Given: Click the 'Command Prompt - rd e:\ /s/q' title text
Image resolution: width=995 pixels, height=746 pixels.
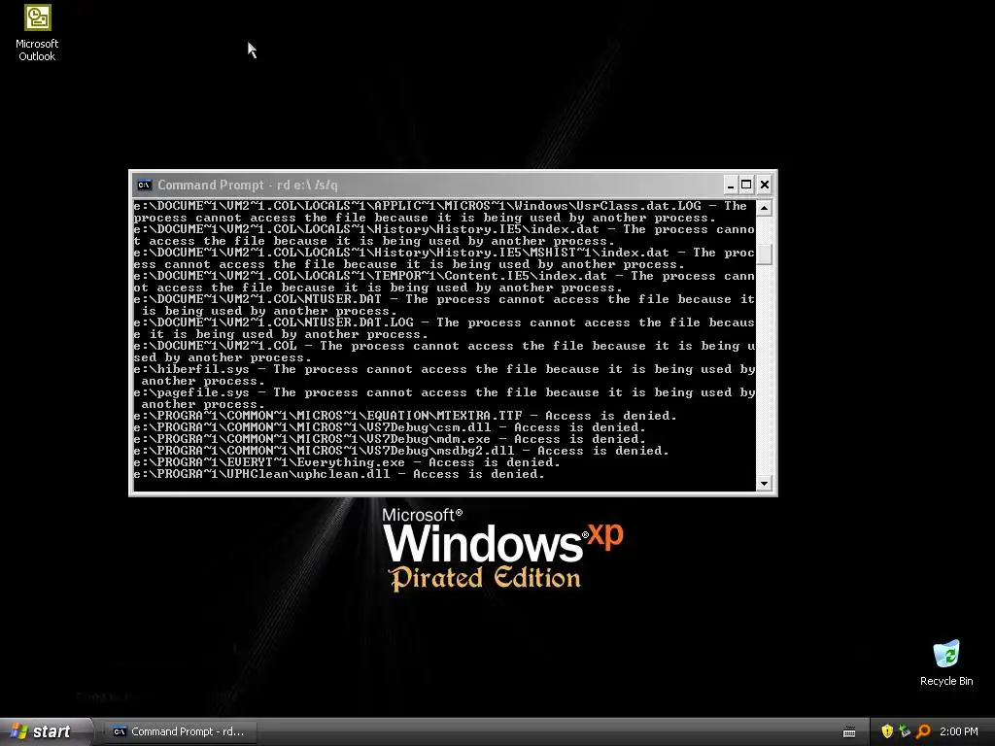Looking at the screenshot, I should coord(248,186).
